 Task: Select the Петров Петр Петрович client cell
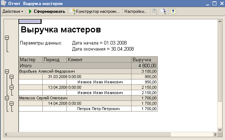99,109
